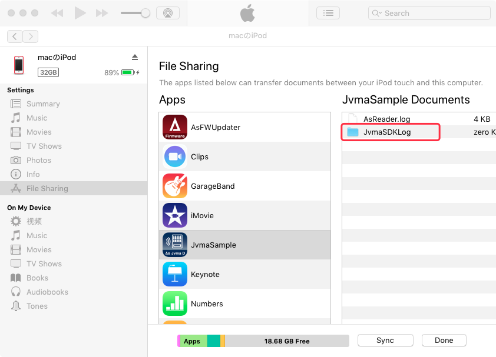Select the AsFWUpdater app icon
The width and height of the screenshot is (496, 357).
(175, 127)
